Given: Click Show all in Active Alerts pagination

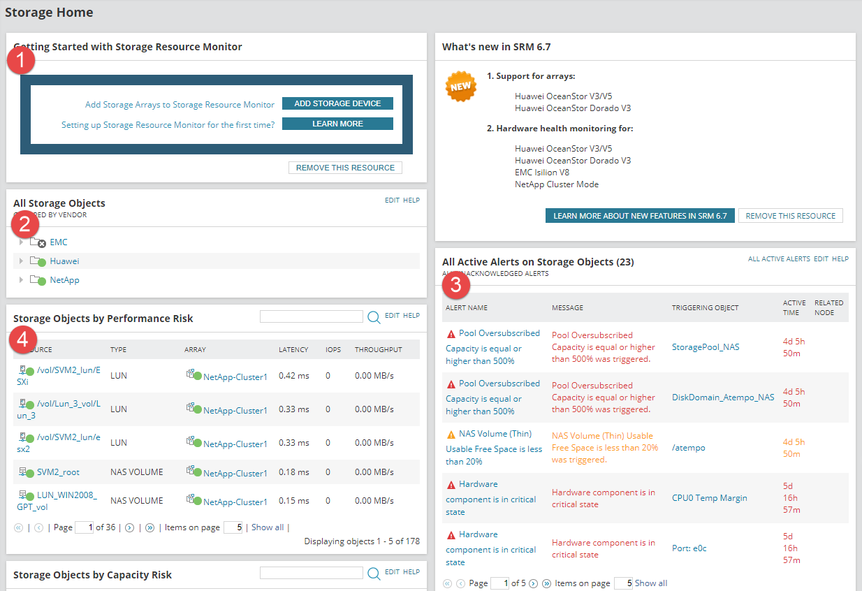Looking at the screenshot, I should tap(651, 583).
